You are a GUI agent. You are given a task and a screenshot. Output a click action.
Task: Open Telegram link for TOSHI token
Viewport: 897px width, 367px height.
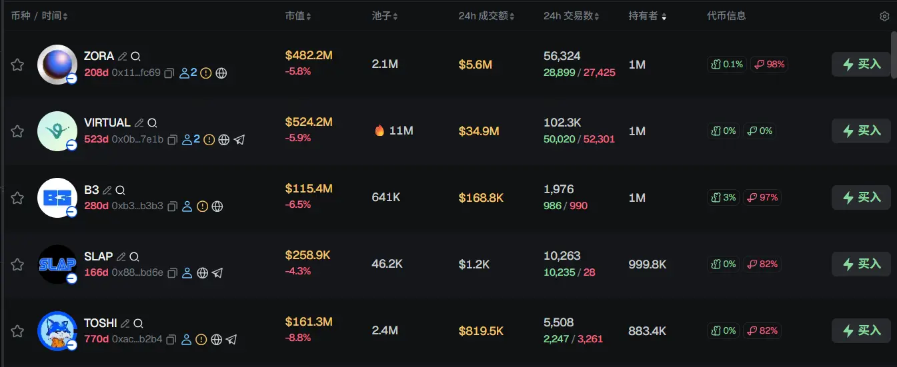point(231,340)
